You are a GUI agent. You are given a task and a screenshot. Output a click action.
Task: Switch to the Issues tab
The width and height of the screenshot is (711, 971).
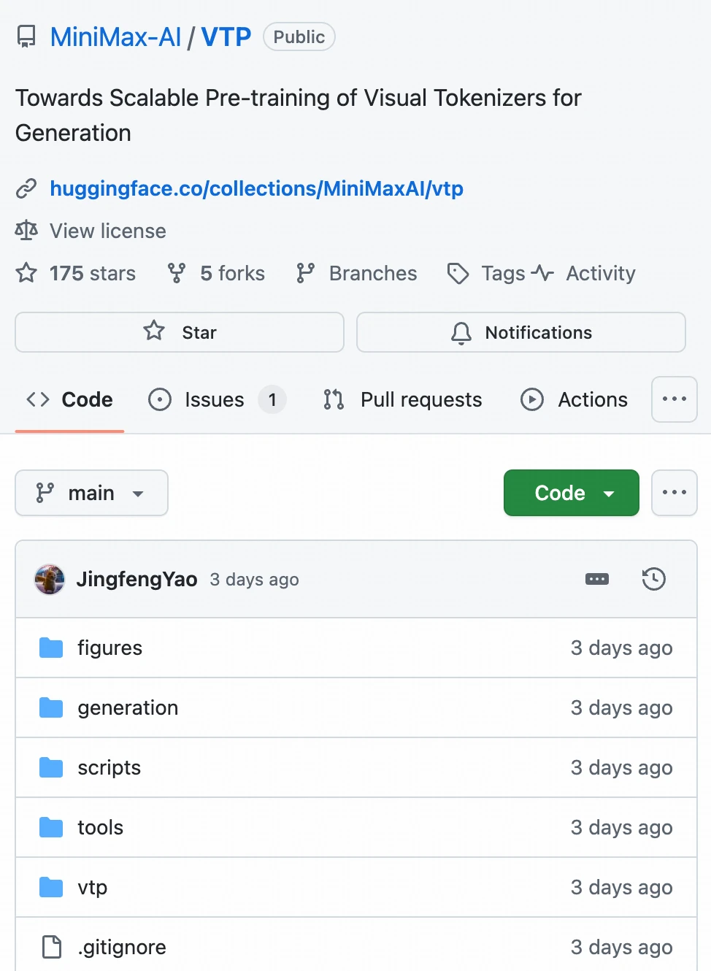[216, 399]
